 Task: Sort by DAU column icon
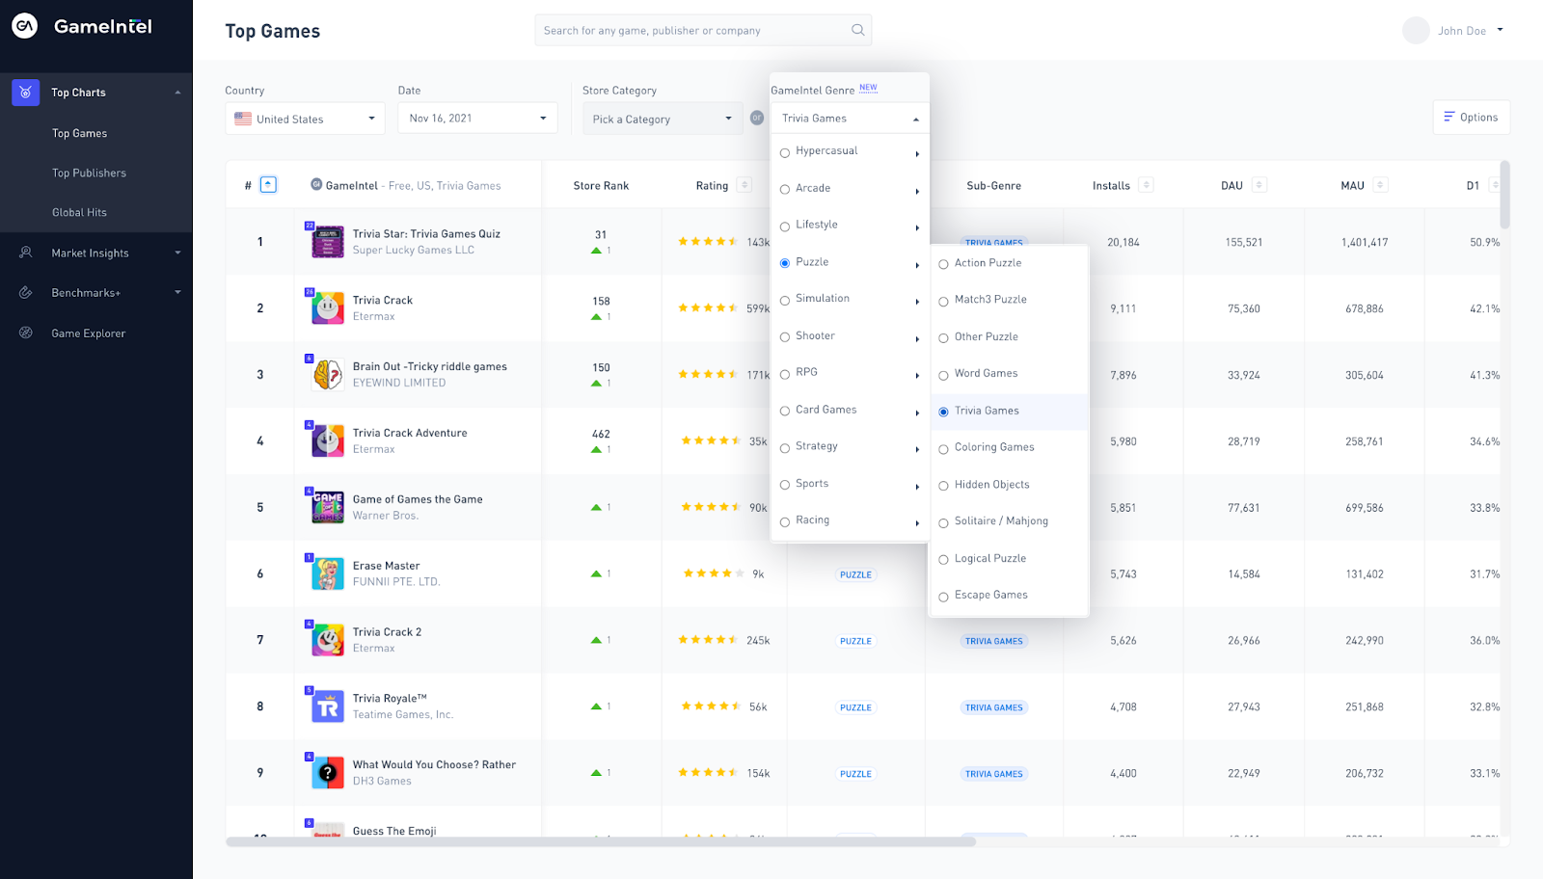1259,185
